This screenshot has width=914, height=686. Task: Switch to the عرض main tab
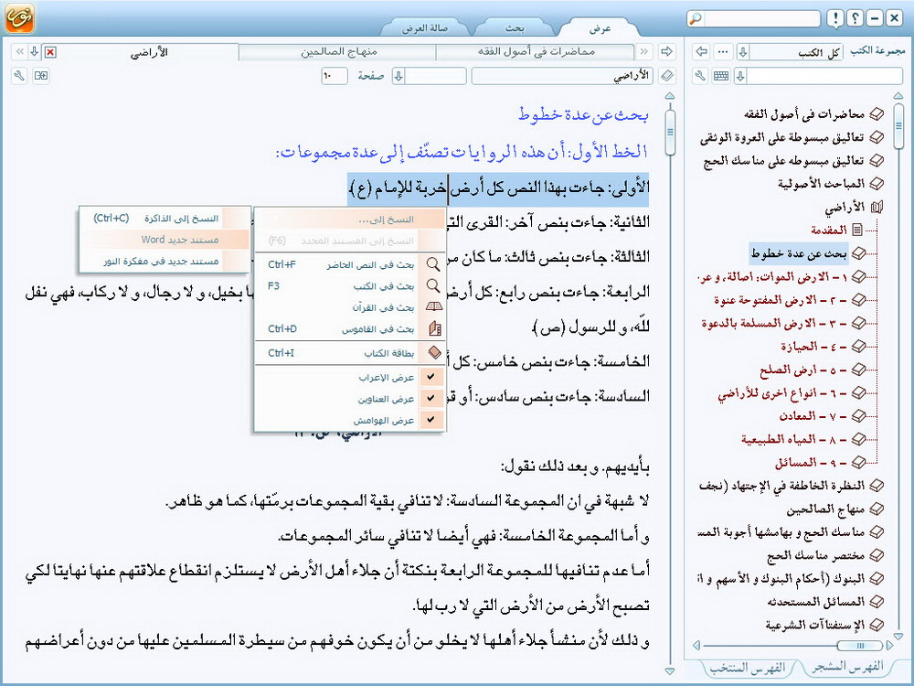click(600, 28)
